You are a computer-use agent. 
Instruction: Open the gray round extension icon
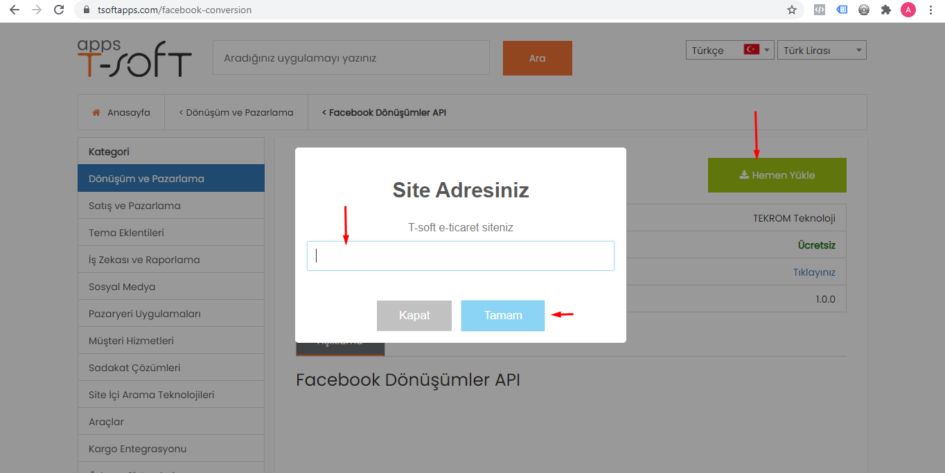click(863, 10)
